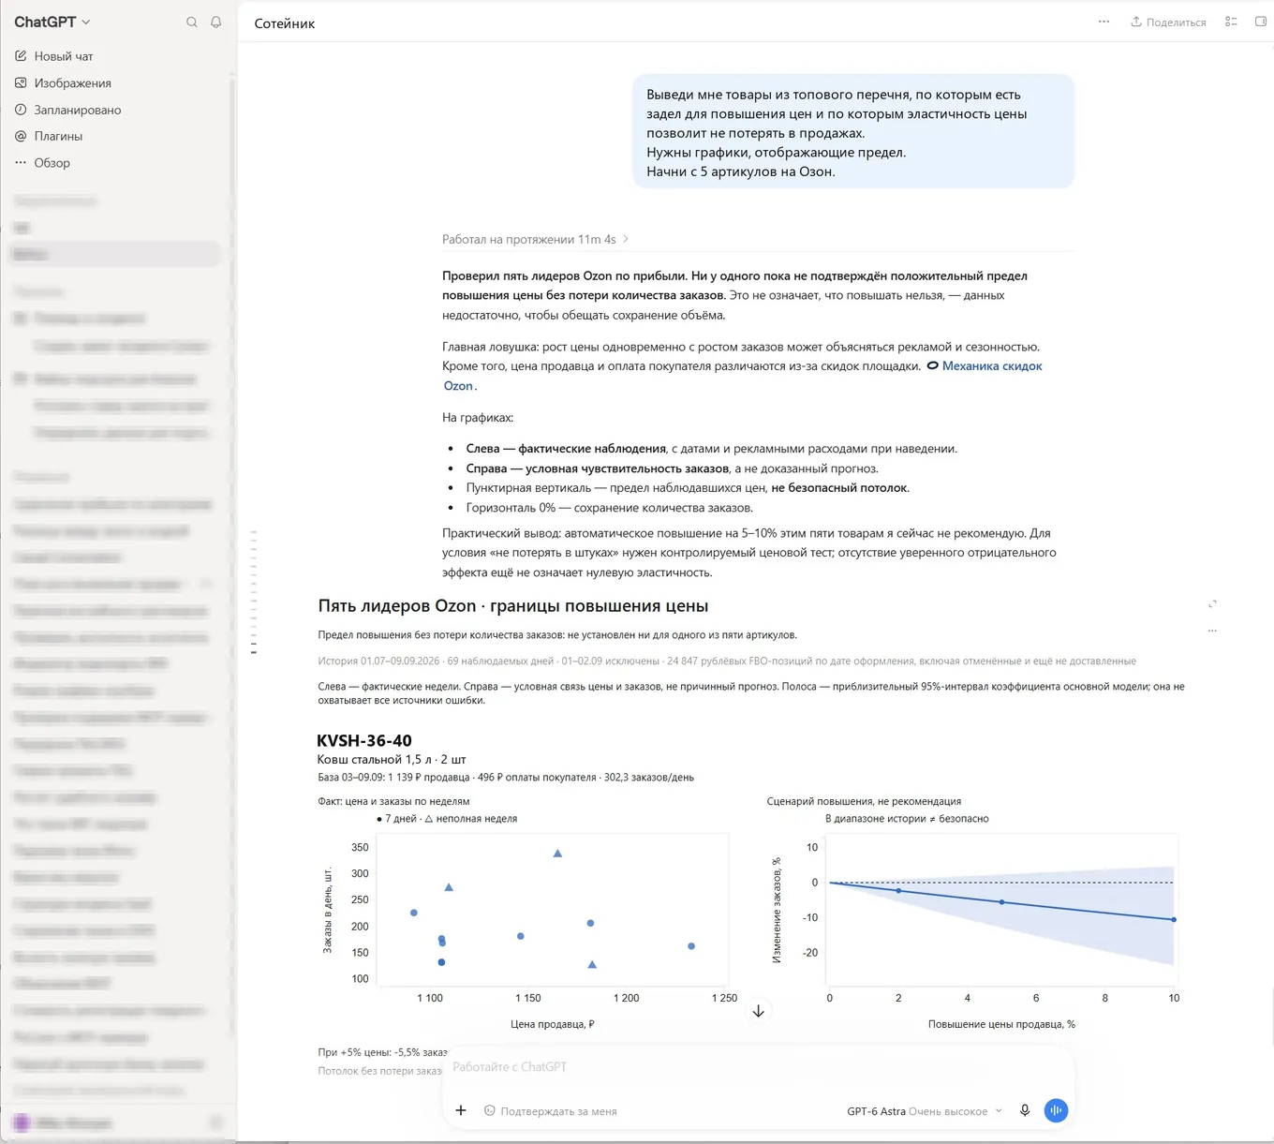Image resolution: width=1274 pixels, height=1144 pixels.
Task: Select the "Сотейник" chat title
Action: click(x=285, y=23)
